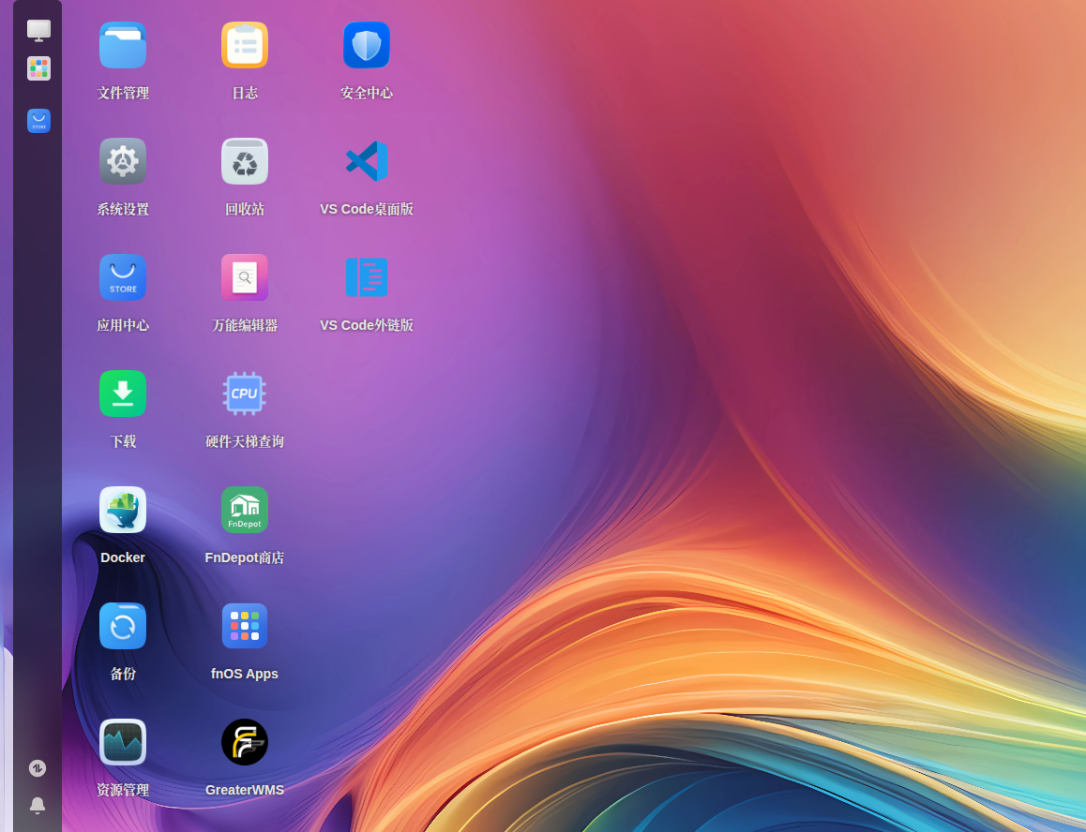The height and width of the screenshot is (832, 1086).
Task: Open the 备份 backup app
Action: coord(123,627)
